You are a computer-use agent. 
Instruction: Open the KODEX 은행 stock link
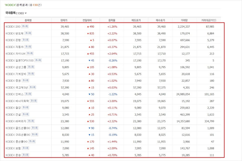[x=13, y=40]
